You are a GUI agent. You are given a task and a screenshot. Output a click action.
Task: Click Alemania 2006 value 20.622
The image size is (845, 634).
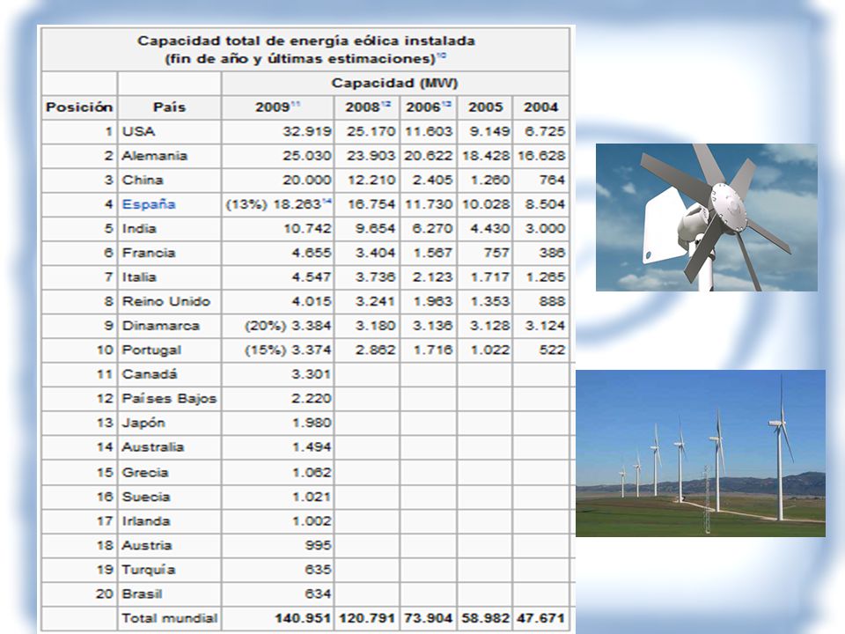pyautogui.click(x=429, y=156)
